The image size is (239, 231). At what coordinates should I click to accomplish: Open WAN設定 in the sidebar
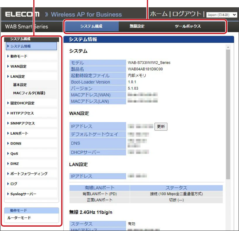[31, 66]
